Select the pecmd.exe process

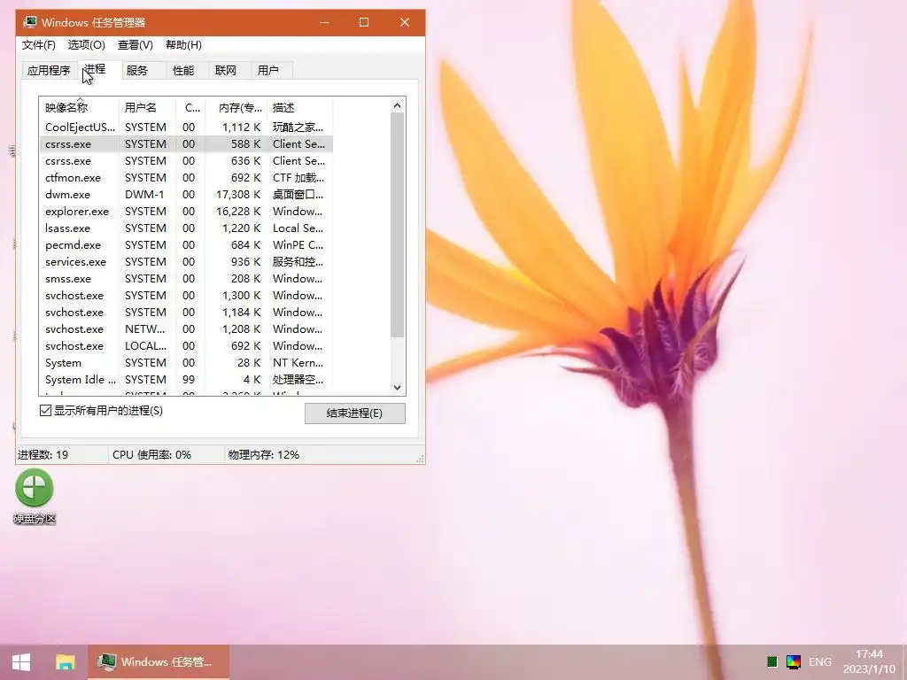186,244
